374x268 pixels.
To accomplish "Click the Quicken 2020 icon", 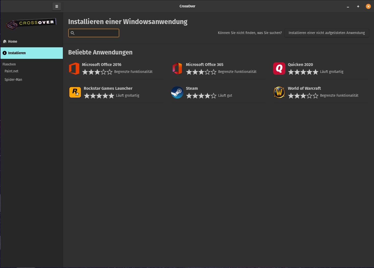I will pyautogui.click(x=279, y=69).
